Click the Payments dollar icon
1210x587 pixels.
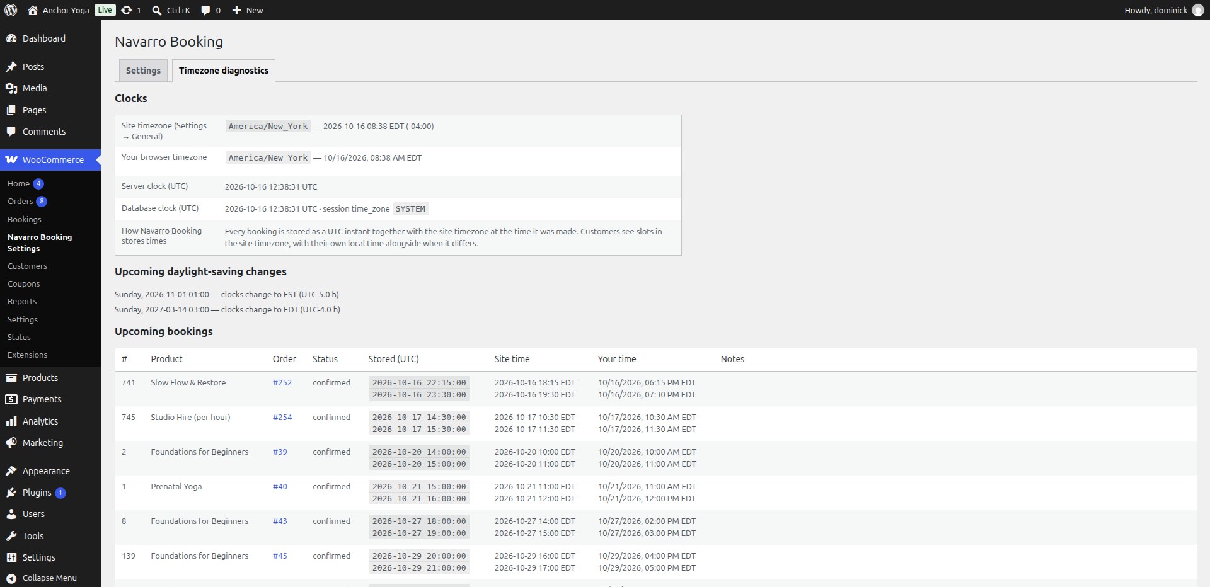(x=11, y=399)
